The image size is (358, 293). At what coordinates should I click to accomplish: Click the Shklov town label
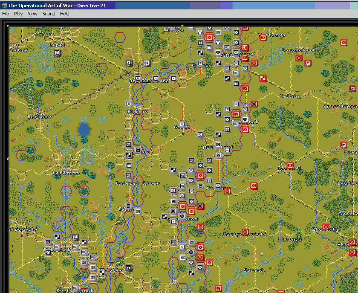coord(138,112)
